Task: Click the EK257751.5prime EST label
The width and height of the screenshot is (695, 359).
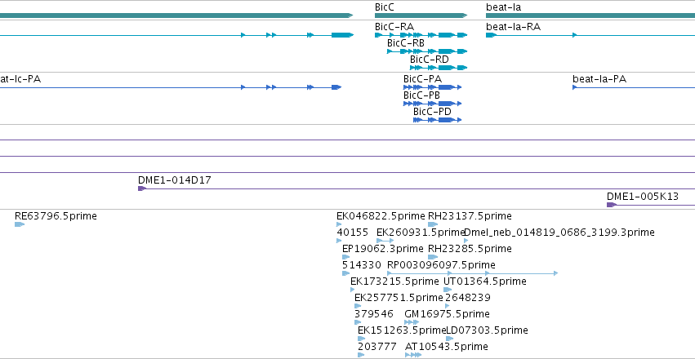Action: point(399,298)
